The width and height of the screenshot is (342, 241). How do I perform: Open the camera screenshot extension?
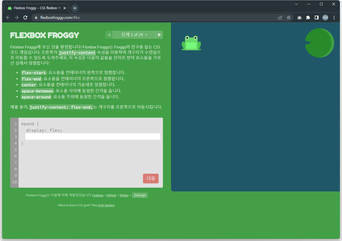(x=299, y=18)
